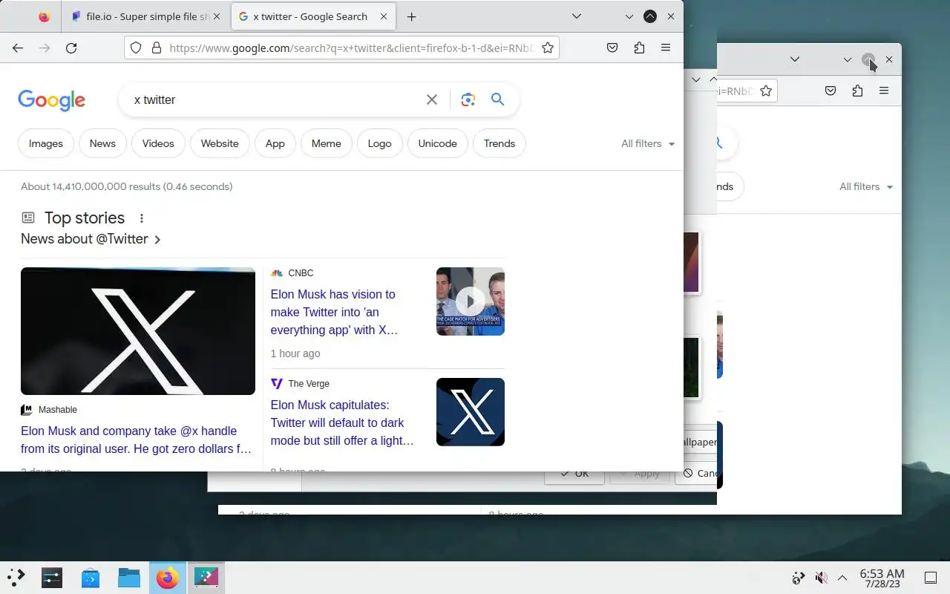
Task: Open Extensions puzzle icon in the front window
Action: [x=639, y=48]
